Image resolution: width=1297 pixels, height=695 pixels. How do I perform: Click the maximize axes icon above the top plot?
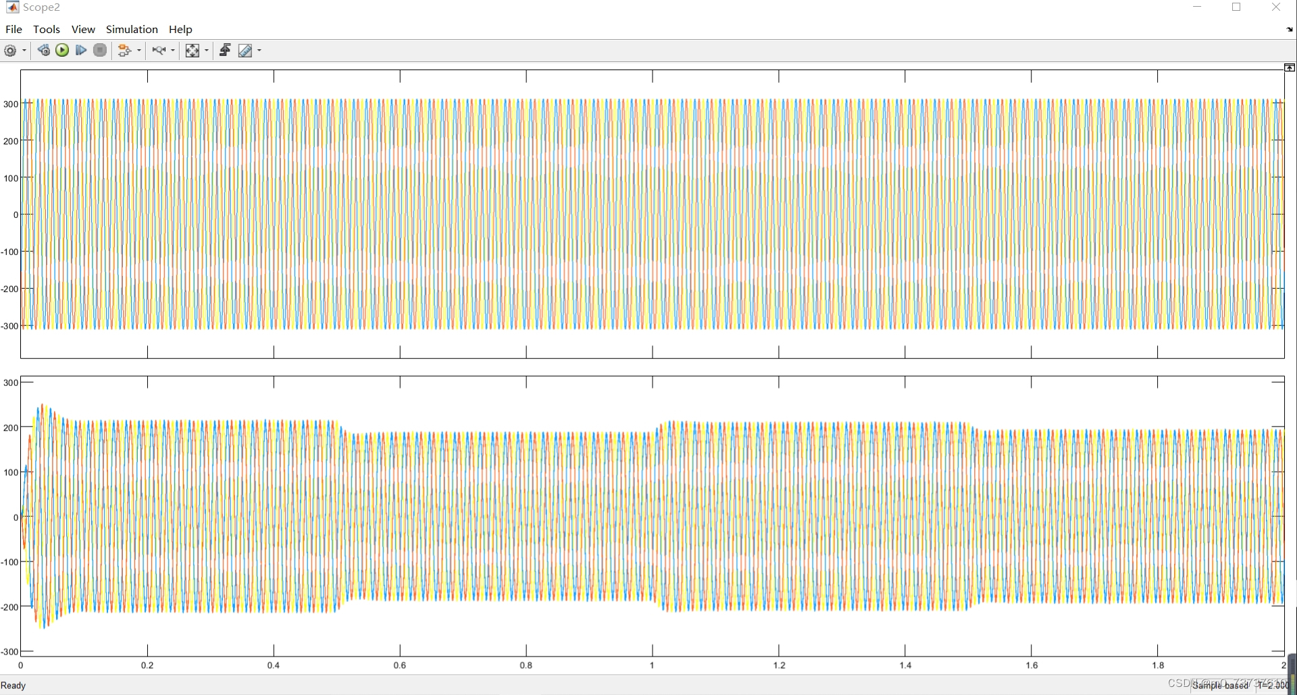1290,67
